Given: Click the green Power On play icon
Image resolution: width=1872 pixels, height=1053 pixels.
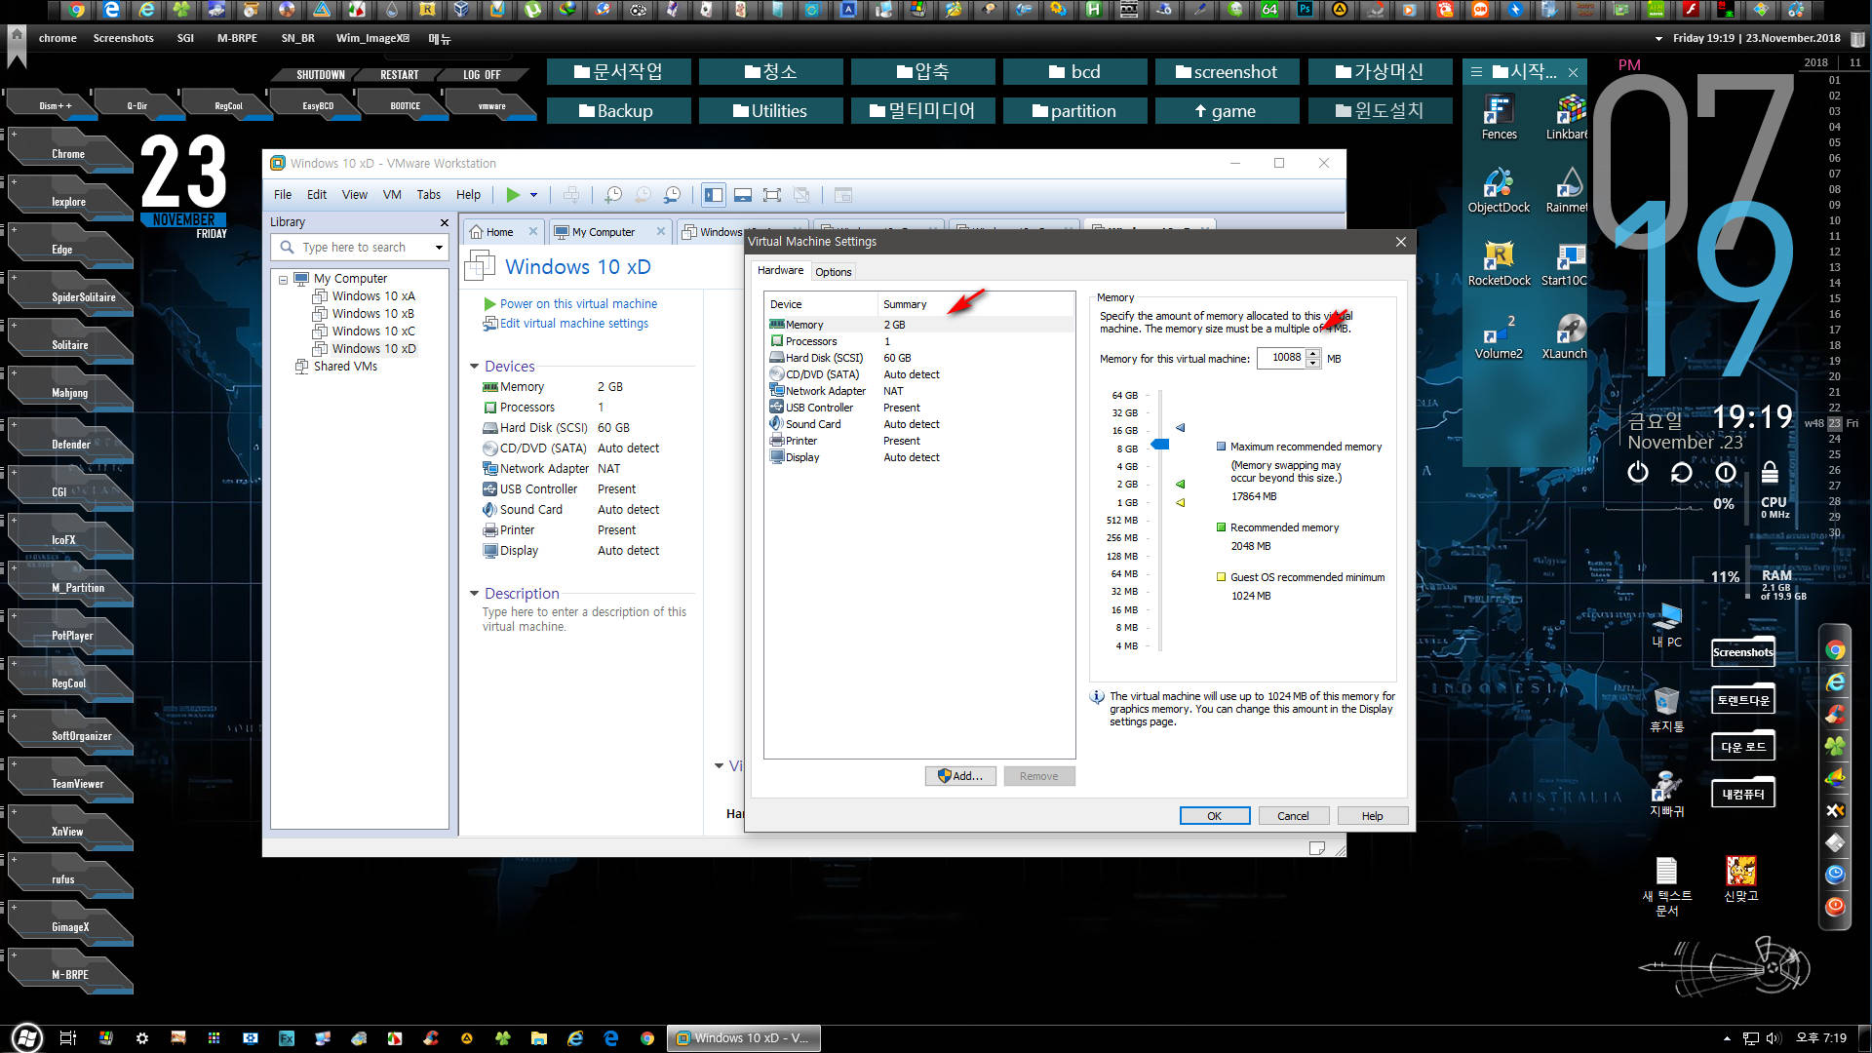Looking at the screenshot, I should coord(513,195).
